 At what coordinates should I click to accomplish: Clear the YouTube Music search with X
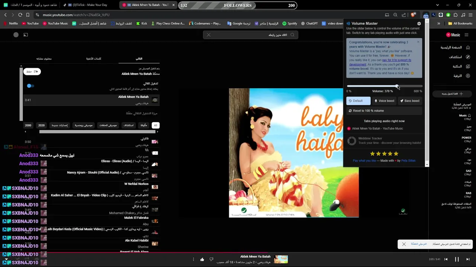[x=209, y=35]
